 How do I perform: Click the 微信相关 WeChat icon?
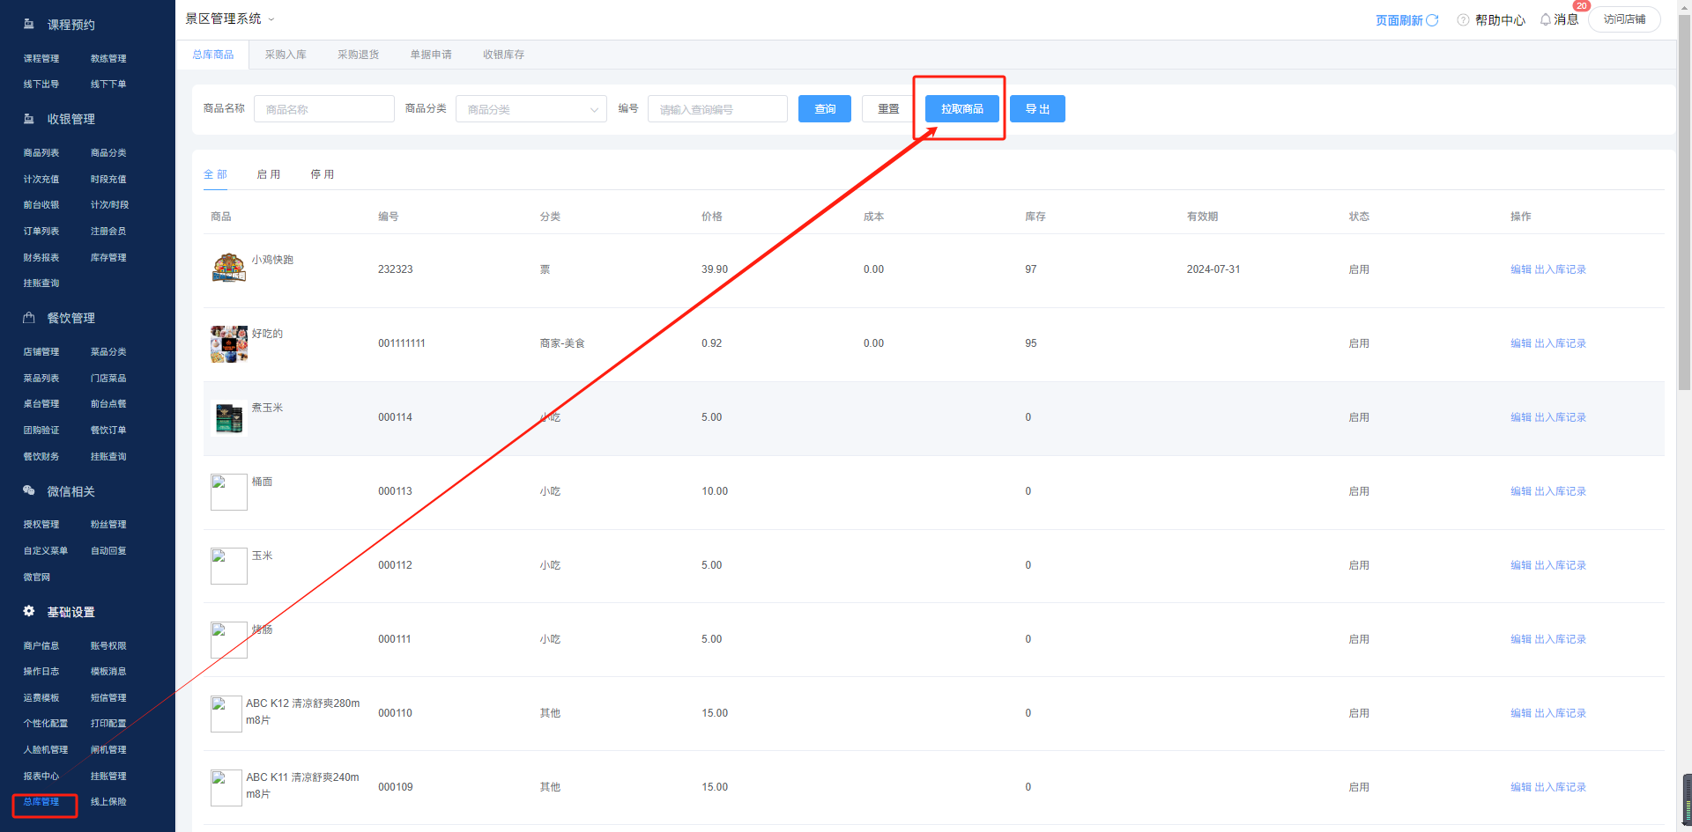pyautogui.click(x=29, y=490)
